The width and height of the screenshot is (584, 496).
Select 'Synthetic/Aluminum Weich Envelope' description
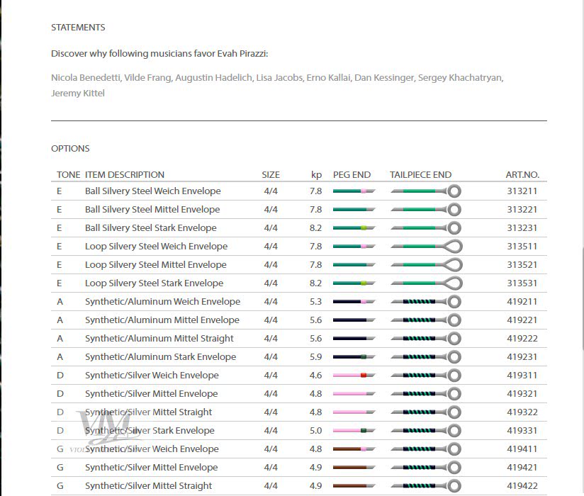point(163,302)
